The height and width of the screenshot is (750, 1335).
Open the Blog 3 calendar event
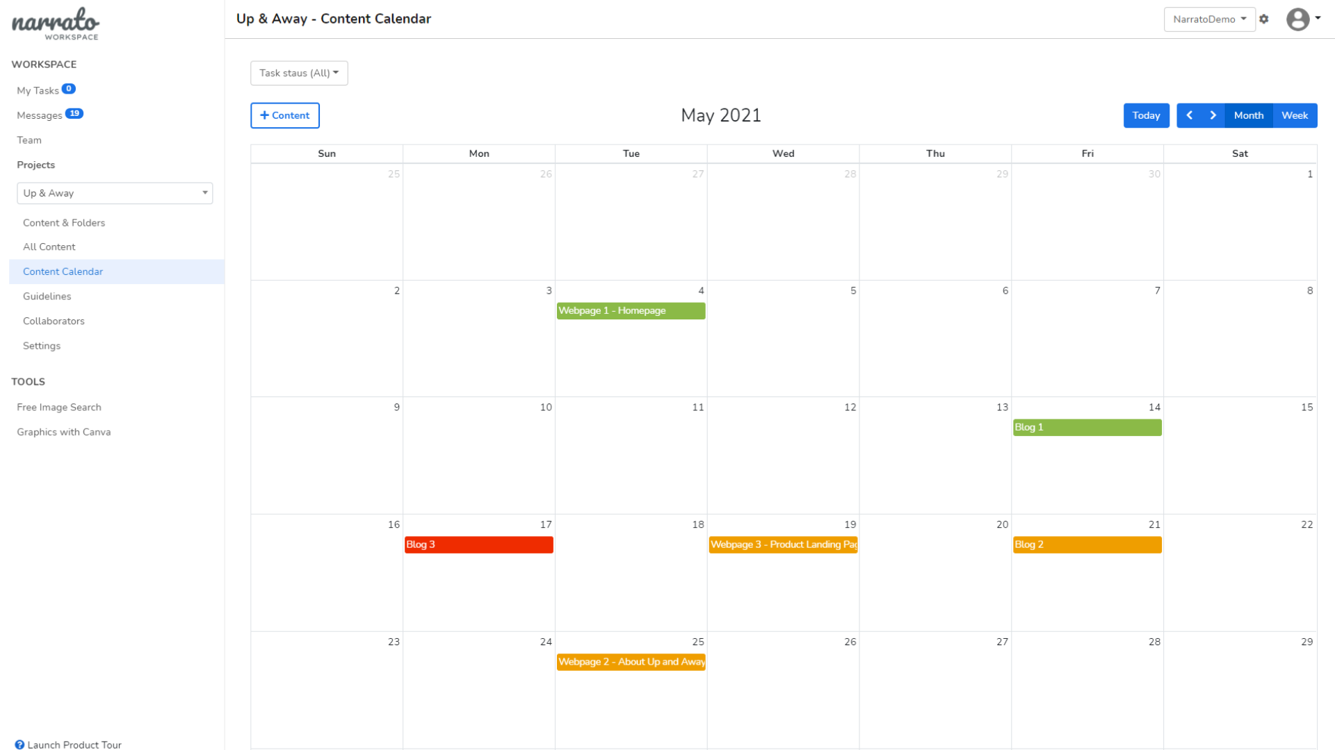tap(478, 544)
